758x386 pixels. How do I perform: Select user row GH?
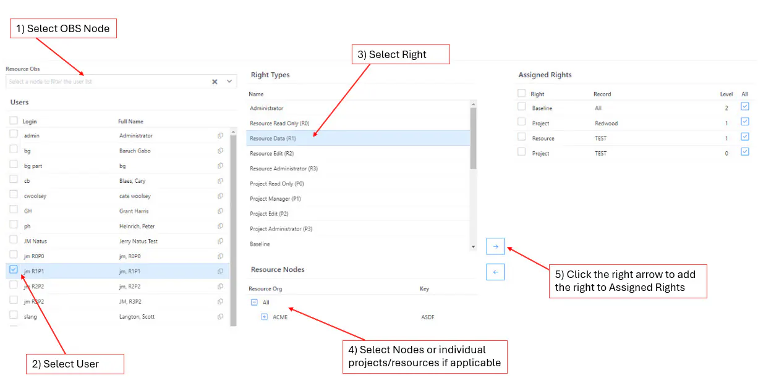(x=117, y=211)
